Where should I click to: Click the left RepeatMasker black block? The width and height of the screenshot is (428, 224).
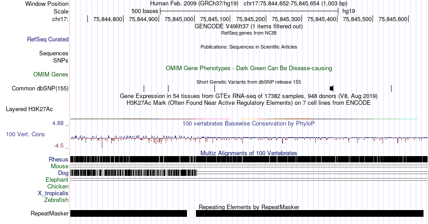(128, 213)
